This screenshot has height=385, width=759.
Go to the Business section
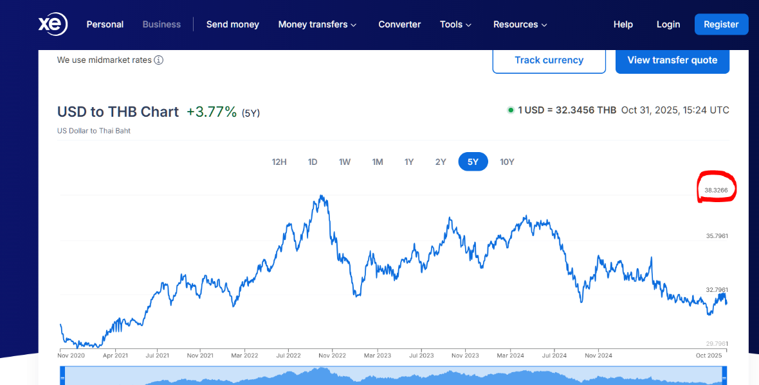point(161,24)
